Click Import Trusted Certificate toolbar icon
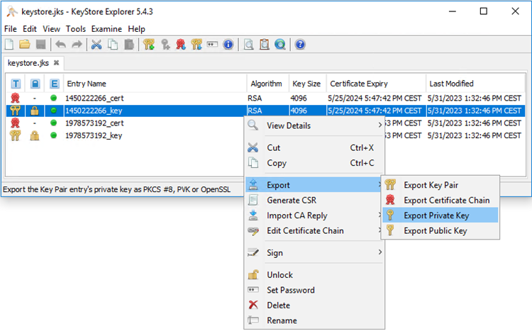 [x=181, y=45]
